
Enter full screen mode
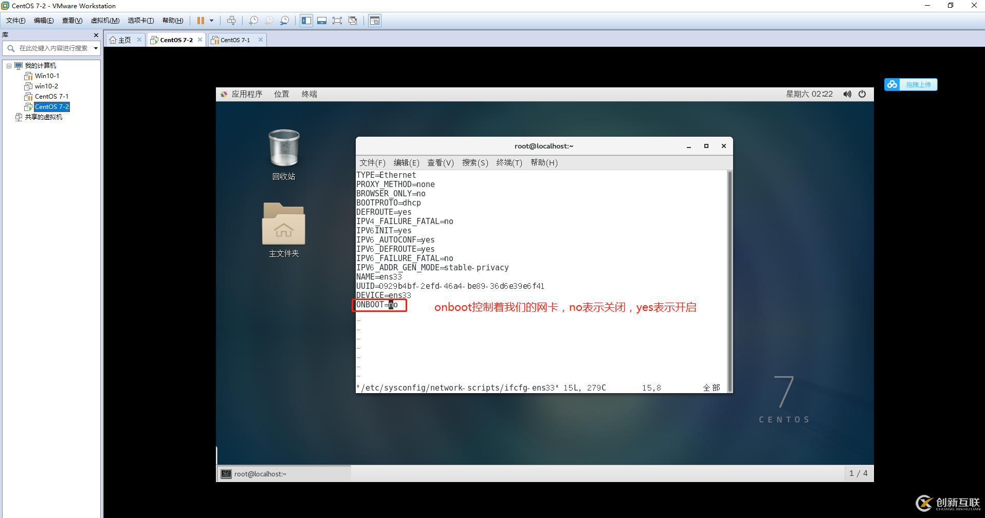click(x=337, y=21)
